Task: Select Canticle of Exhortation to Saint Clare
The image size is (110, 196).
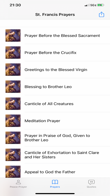Action: point(55,155)
